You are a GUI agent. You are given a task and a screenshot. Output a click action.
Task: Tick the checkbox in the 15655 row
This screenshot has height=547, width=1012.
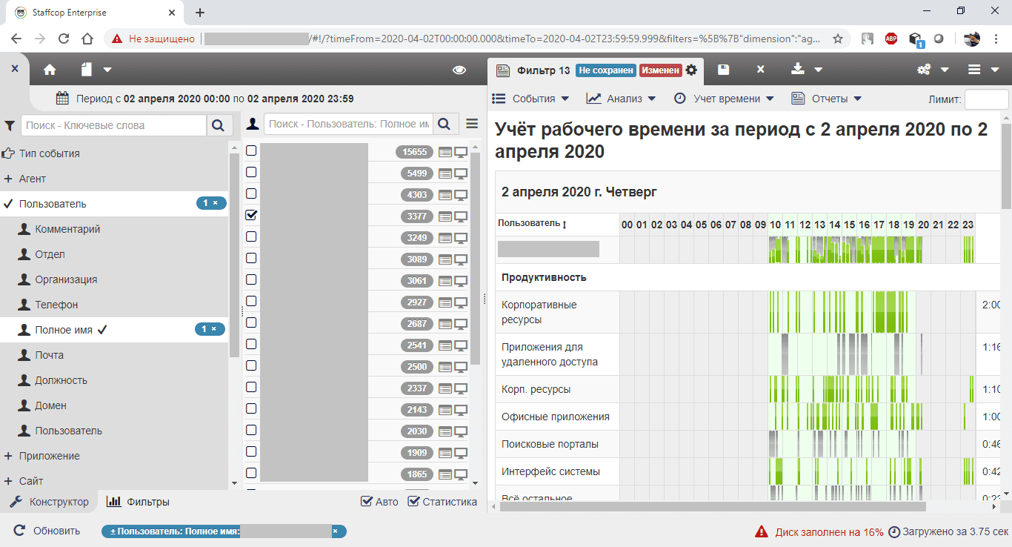pyautogui.click(x=251, y=150)
